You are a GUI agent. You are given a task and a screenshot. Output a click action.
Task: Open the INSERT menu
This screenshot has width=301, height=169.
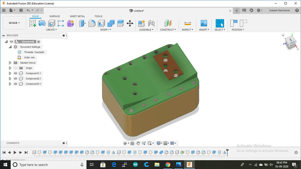pos(204,30)
